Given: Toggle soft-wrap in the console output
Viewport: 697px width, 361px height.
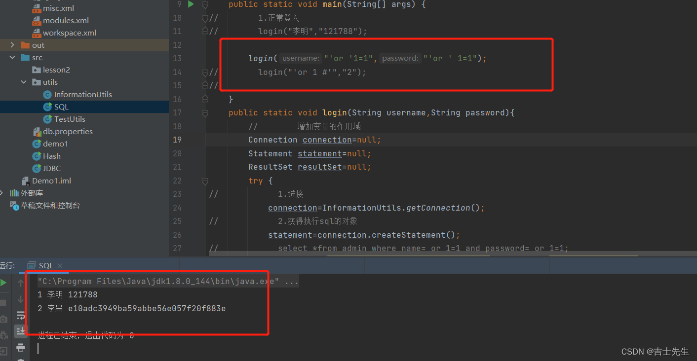Looking at the screenshot, I should coord(21,315).
